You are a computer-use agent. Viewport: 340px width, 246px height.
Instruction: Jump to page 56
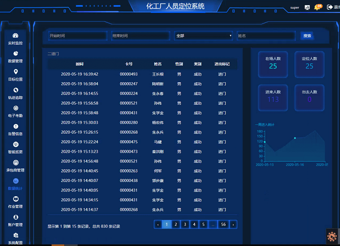[x=223, y=225]
